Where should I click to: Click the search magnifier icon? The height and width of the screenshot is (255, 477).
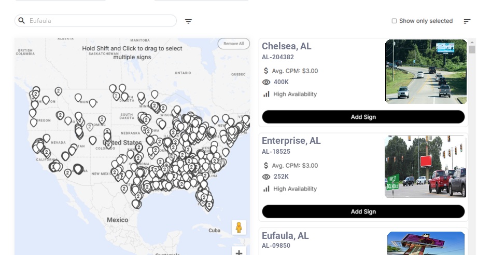22,21
